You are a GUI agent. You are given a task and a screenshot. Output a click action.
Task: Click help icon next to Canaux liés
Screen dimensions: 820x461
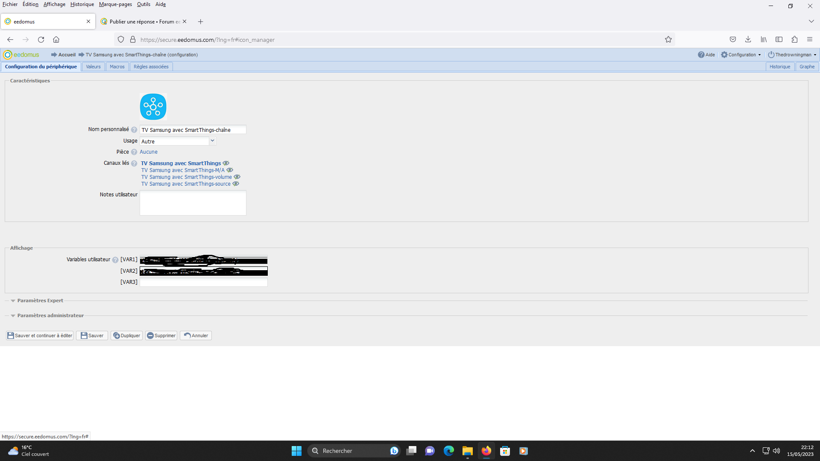coord(134,163)
